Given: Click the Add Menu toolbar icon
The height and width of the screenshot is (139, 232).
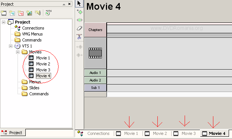Looking at the screenshot, I should 12,13.
